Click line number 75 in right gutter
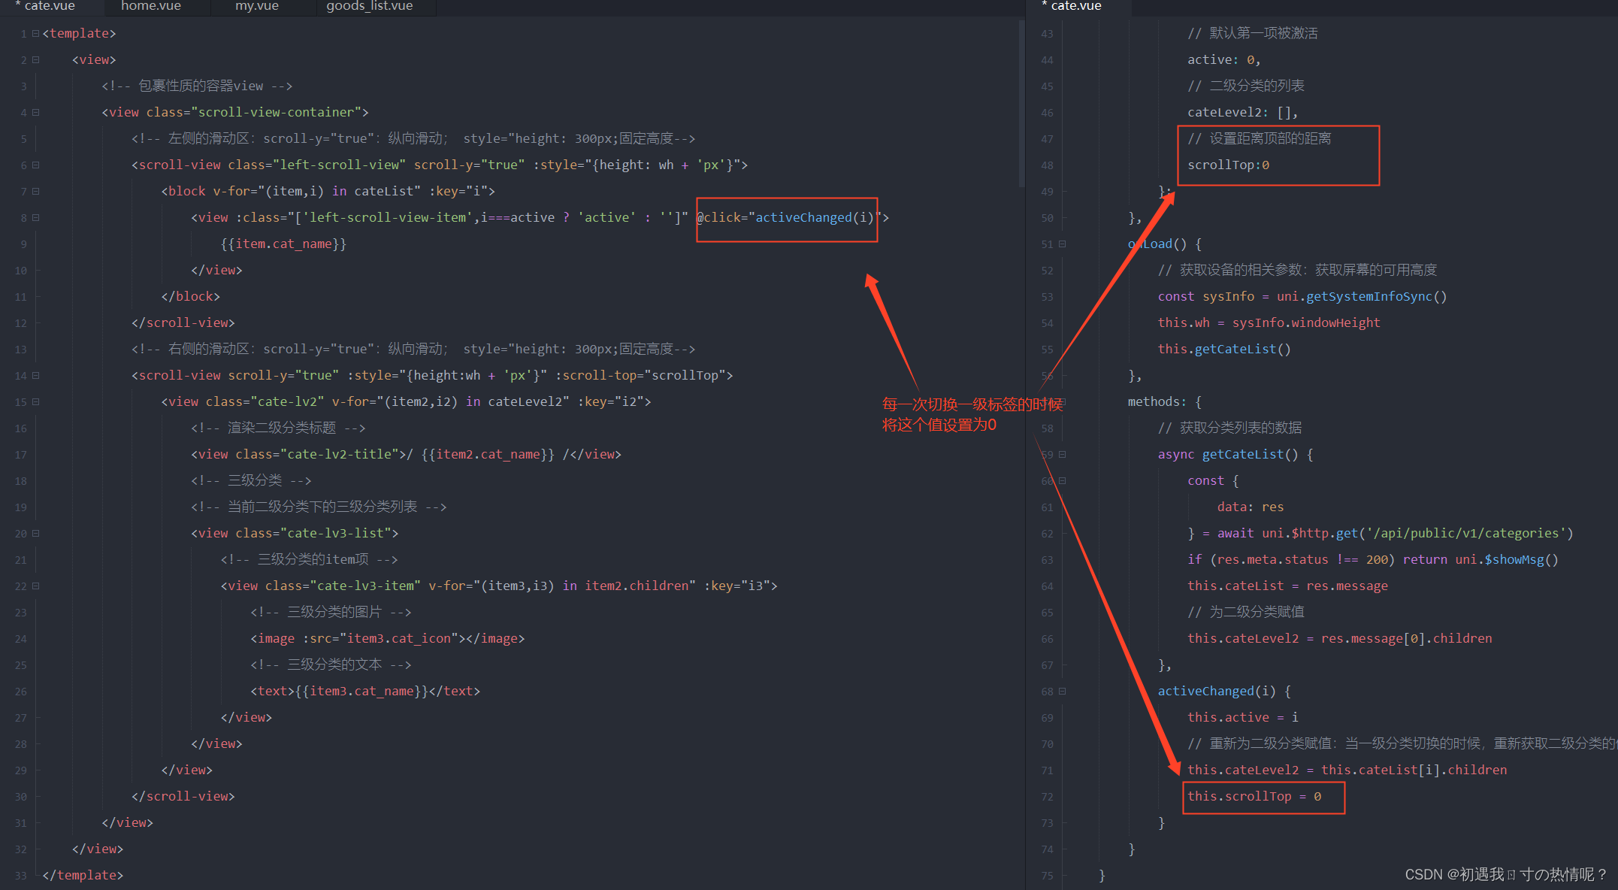 point(1047,876)
